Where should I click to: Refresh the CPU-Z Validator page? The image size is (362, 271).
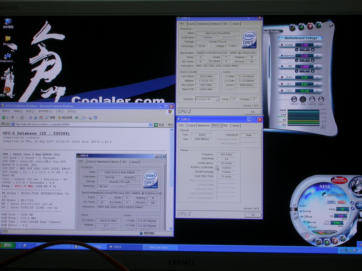pos(36,117)
